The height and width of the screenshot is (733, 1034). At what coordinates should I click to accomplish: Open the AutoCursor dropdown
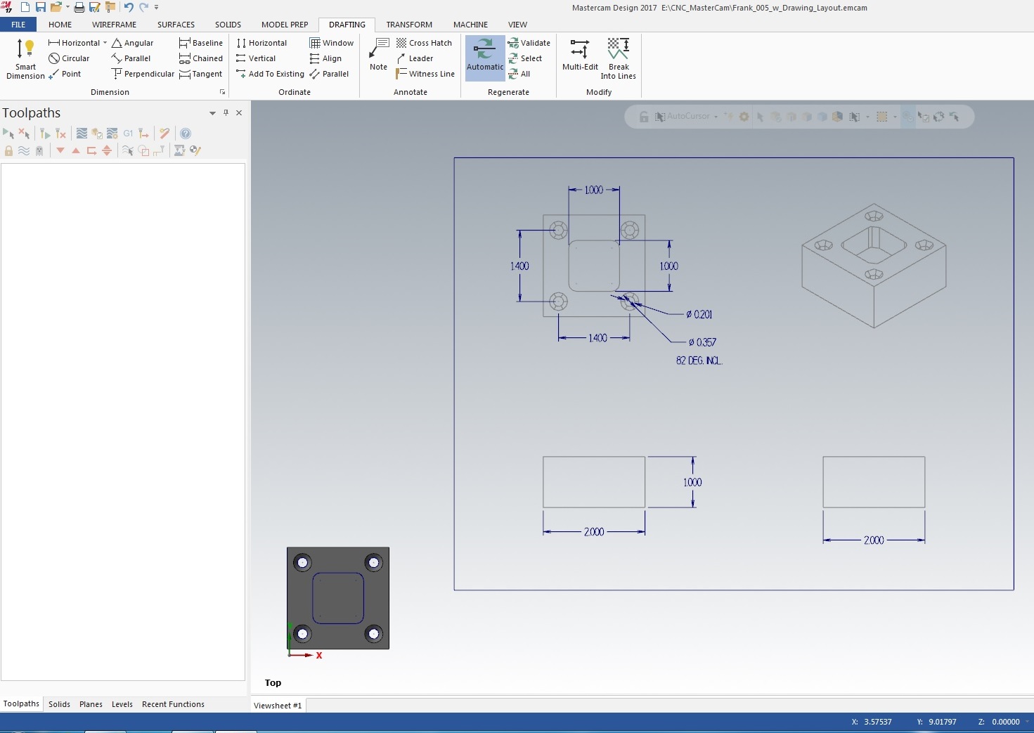tap(716, 117)
